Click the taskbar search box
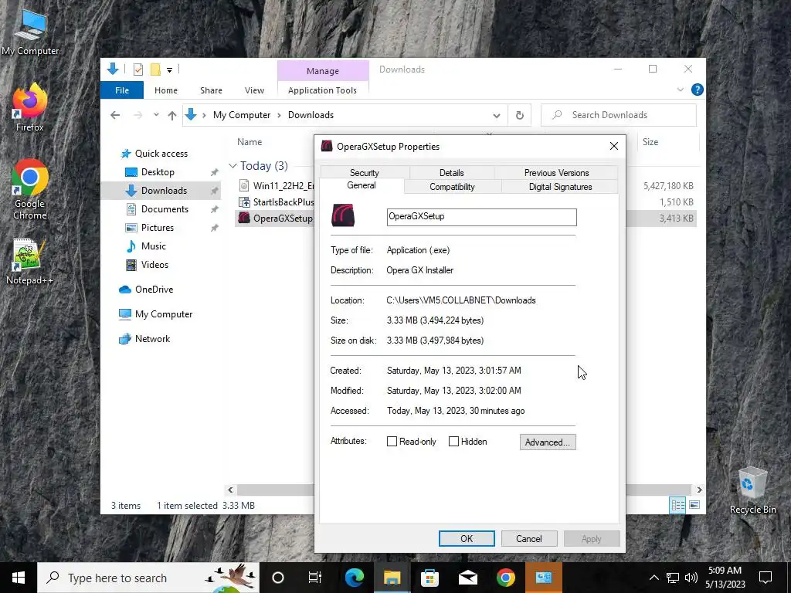The height and width of the screenshot is (593, 791). (149, 578)
